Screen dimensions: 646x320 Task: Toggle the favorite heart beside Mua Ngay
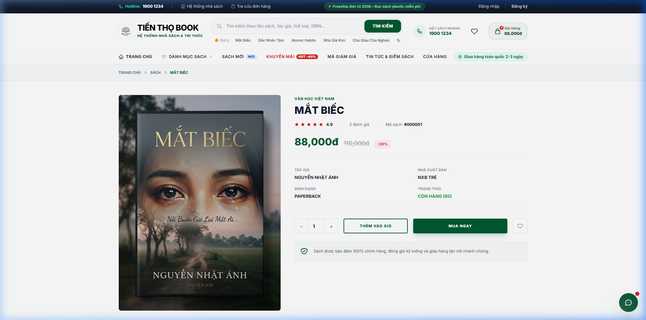click(x=520, y=226)
